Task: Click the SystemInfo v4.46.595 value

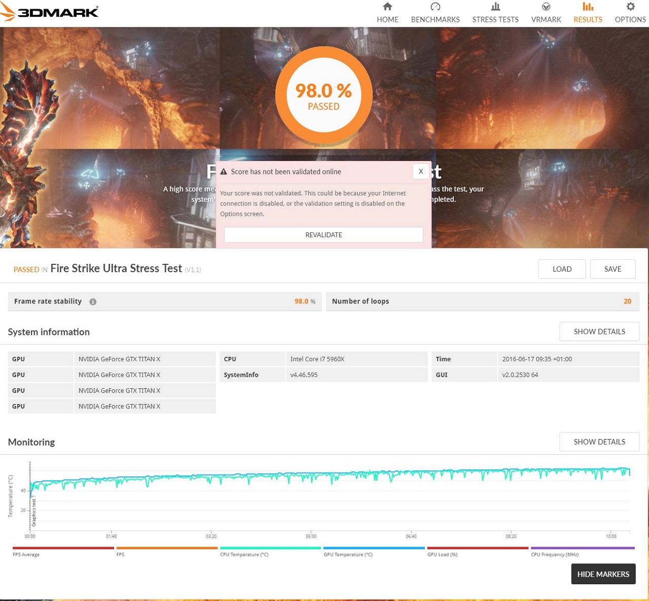Action: 304,375
